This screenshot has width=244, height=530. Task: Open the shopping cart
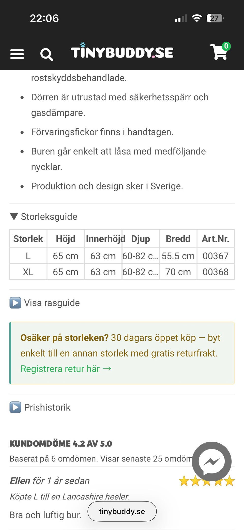[219, 52]
